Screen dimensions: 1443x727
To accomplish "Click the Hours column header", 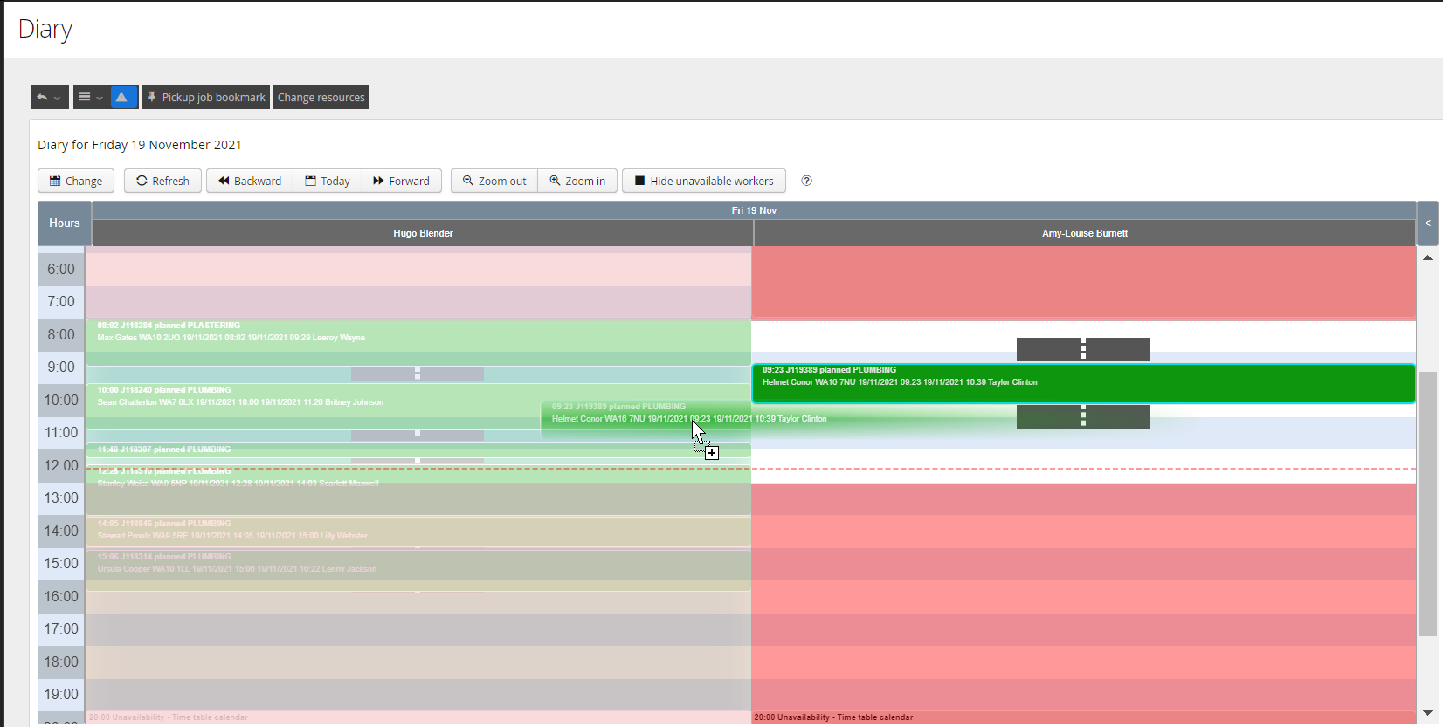I will tap(65, 223).
